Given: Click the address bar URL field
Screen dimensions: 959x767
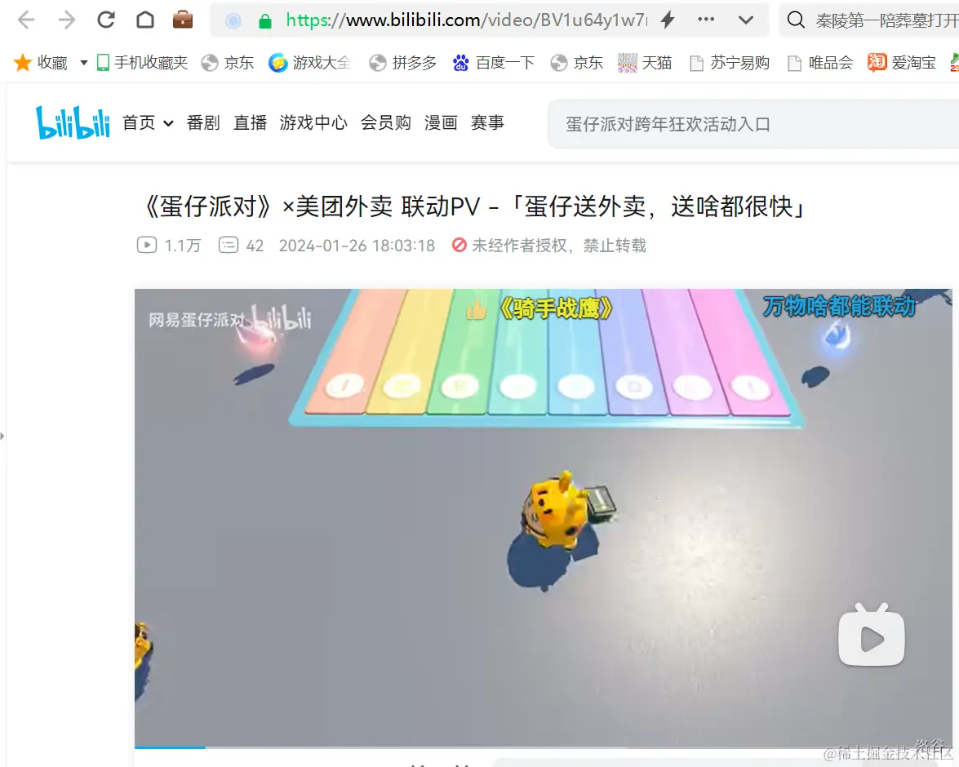Looking at the screenshot, I should (x=466, y=20).
